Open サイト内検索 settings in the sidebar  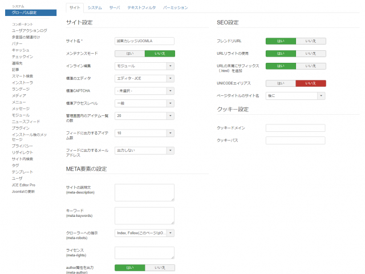(22, 159)
